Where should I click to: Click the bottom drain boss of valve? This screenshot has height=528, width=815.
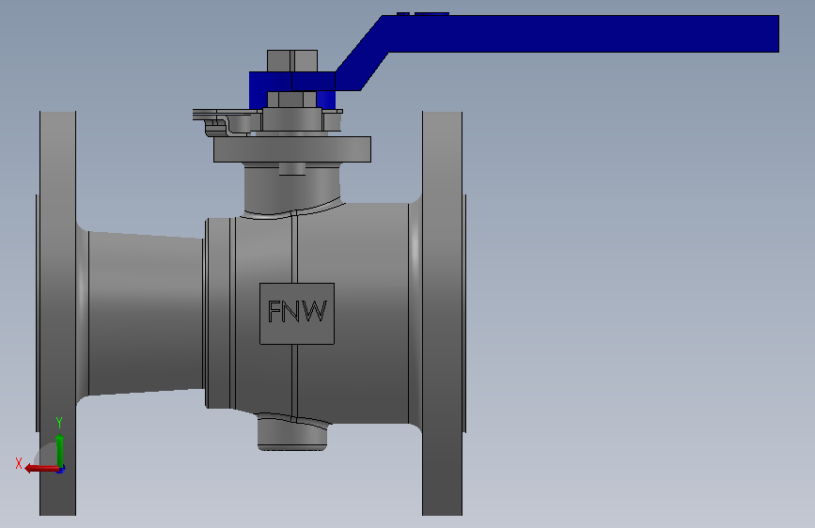[292, 432]
